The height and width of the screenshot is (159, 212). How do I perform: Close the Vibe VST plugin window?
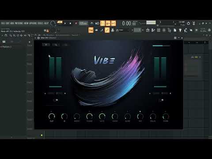182,38
